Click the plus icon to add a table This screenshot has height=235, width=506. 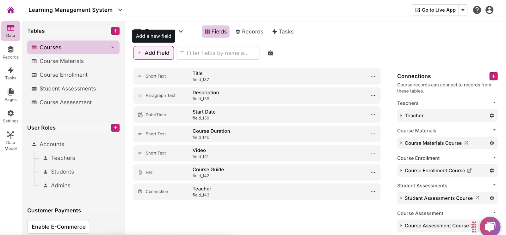tap(115, 31)
